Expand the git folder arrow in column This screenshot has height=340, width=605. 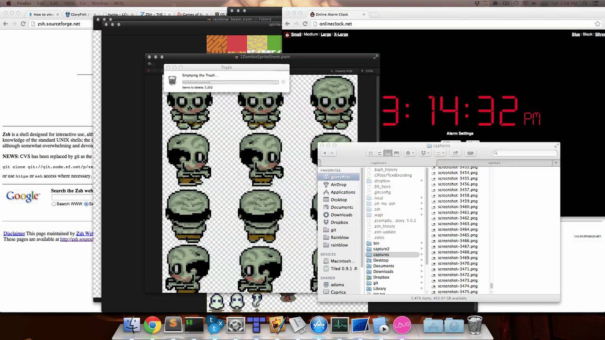[422, 283]
